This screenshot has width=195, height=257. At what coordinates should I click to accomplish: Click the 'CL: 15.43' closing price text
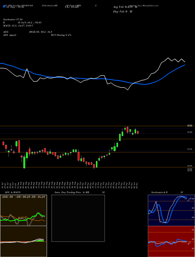click(x=72, y=7)
